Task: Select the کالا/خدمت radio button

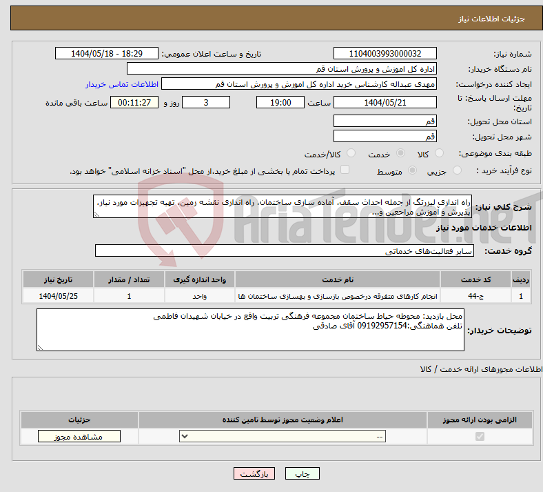Action: tap(351, 153)
